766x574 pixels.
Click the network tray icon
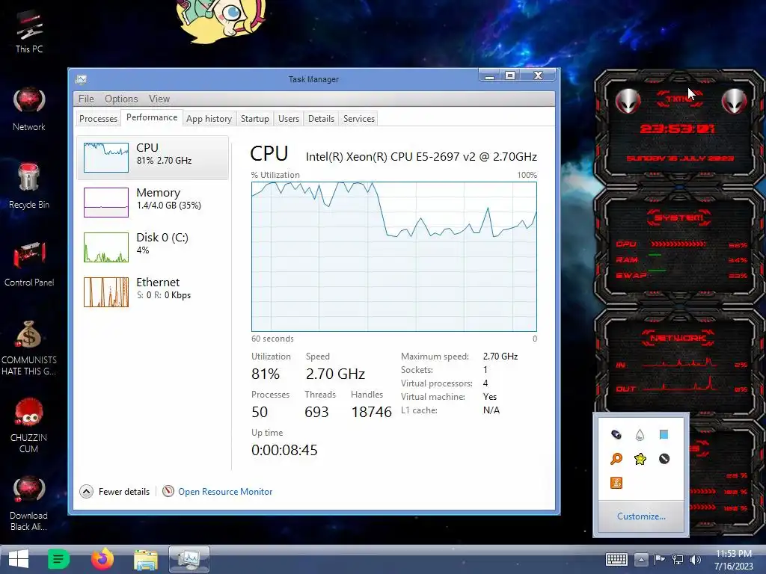coord(678,559)
